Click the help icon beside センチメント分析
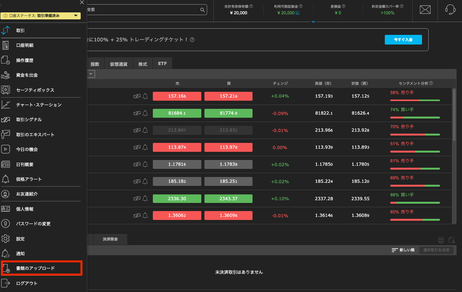The height and width of the screenshot is (292, 462). pyautogui.click(x=431, y=83)
